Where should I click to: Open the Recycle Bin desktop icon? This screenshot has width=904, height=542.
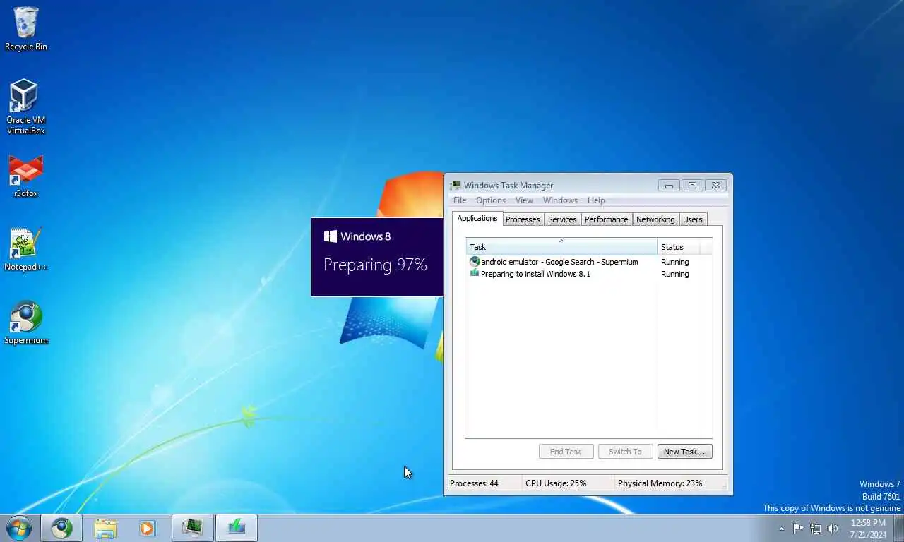coord(26,29)
